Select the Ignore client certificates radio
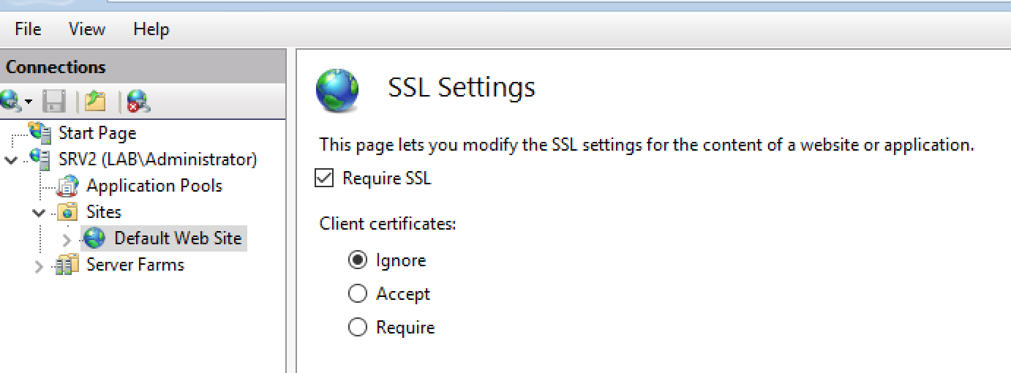The image size is (1011, 373). 358,260
